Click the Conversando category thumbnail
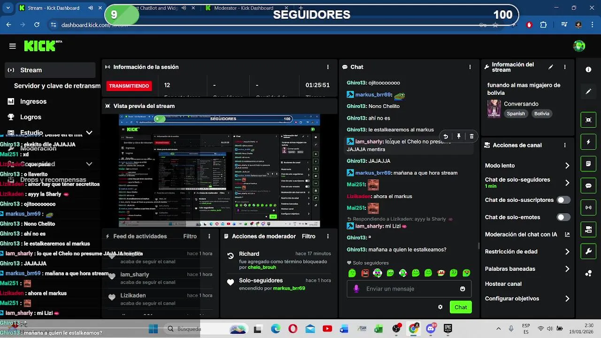 (494, 108)
